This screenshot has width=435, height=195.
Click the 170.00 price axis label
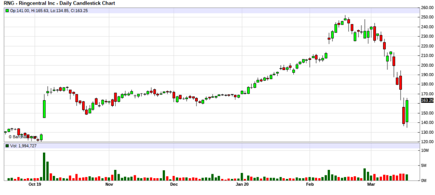tap(427, 94)
